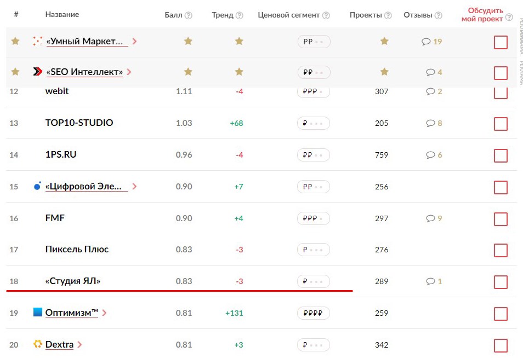
Task: Expand arrow next to SEO Интеллект
Action: click(x=129, y=72)
